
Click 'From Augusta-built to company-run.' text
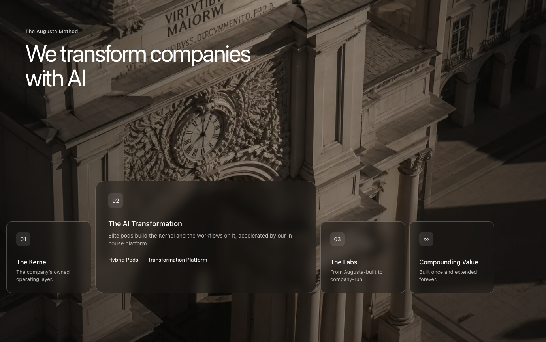pos(356,275)
